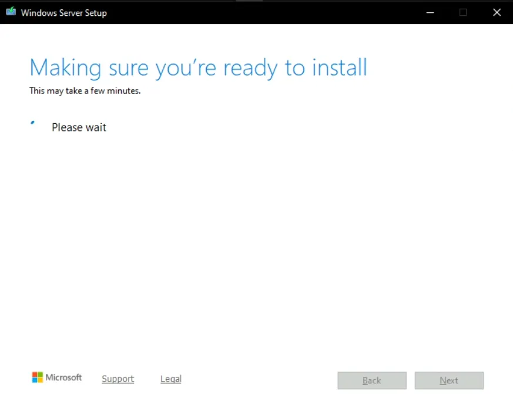Click the Microsoft logo in the footer
Viewport: 513px width, 402px height.
[56, 377]
